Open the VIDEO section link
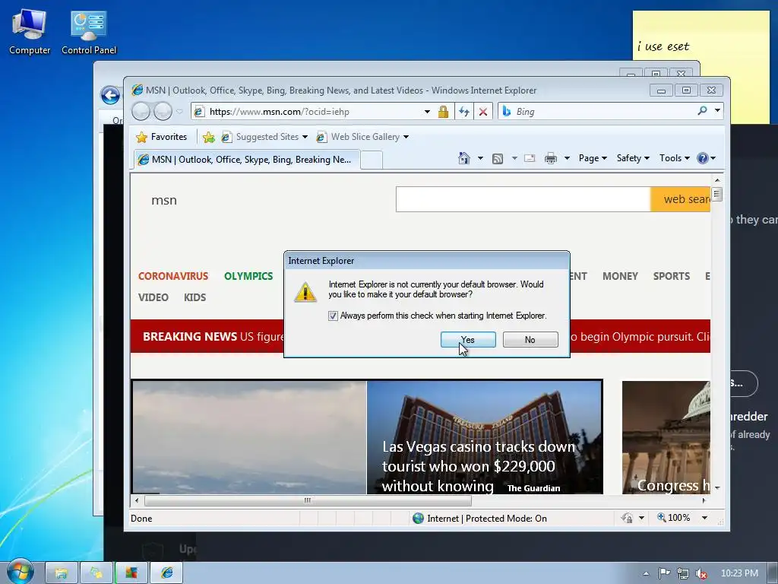This screenshot has width=778, height=584. pyautogui.click(x=153, y=297)
